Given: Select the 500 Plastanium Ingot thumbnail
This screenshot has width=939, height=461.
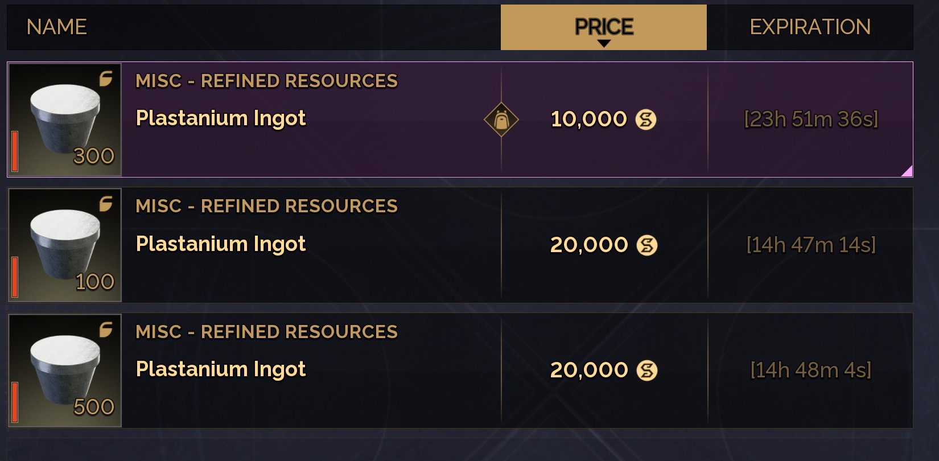Looking at the screenshot, I should tap(65, 371).
